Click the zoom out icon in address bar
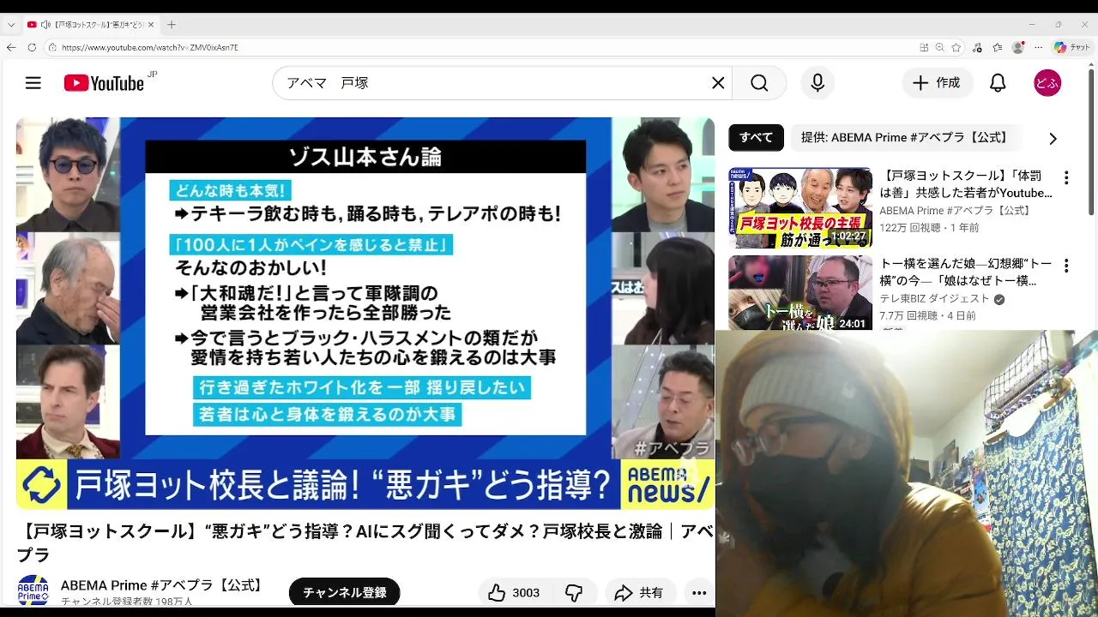 coord(939,47)
